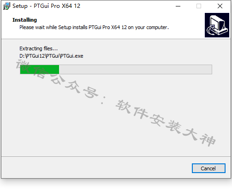Click the D:\PTGui12\PTGui\PTGui.exe file path
Screen dimensions: 232x192
click(51, 56)
